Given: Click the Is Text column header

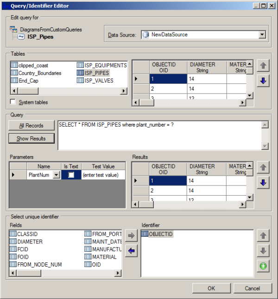Looking at the screenshot, I should click(71, 166).
